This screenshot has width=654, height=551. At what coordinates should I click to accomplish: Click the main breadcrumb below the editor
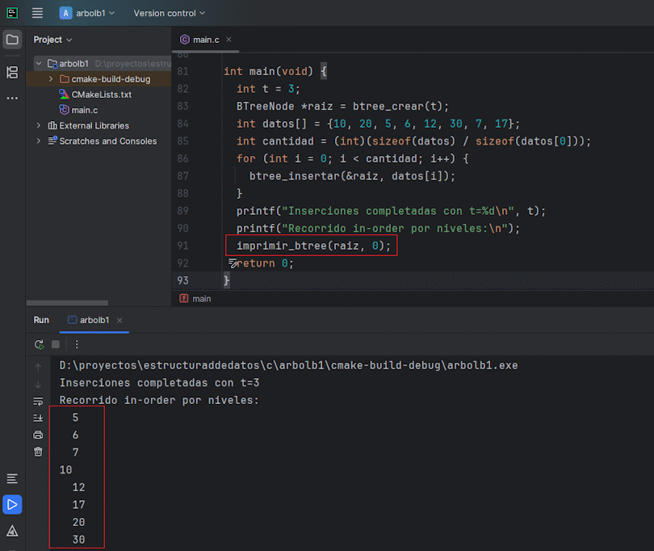click(x=201, y=298)
